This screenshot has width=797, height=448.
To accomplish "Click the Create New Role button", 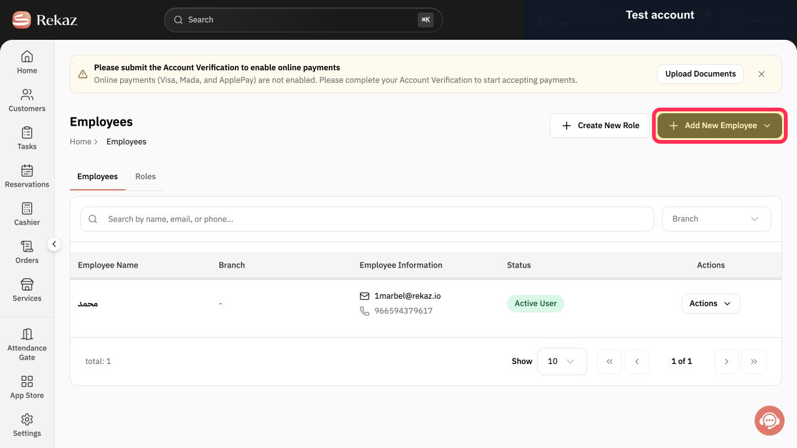I will coord(600,126).
